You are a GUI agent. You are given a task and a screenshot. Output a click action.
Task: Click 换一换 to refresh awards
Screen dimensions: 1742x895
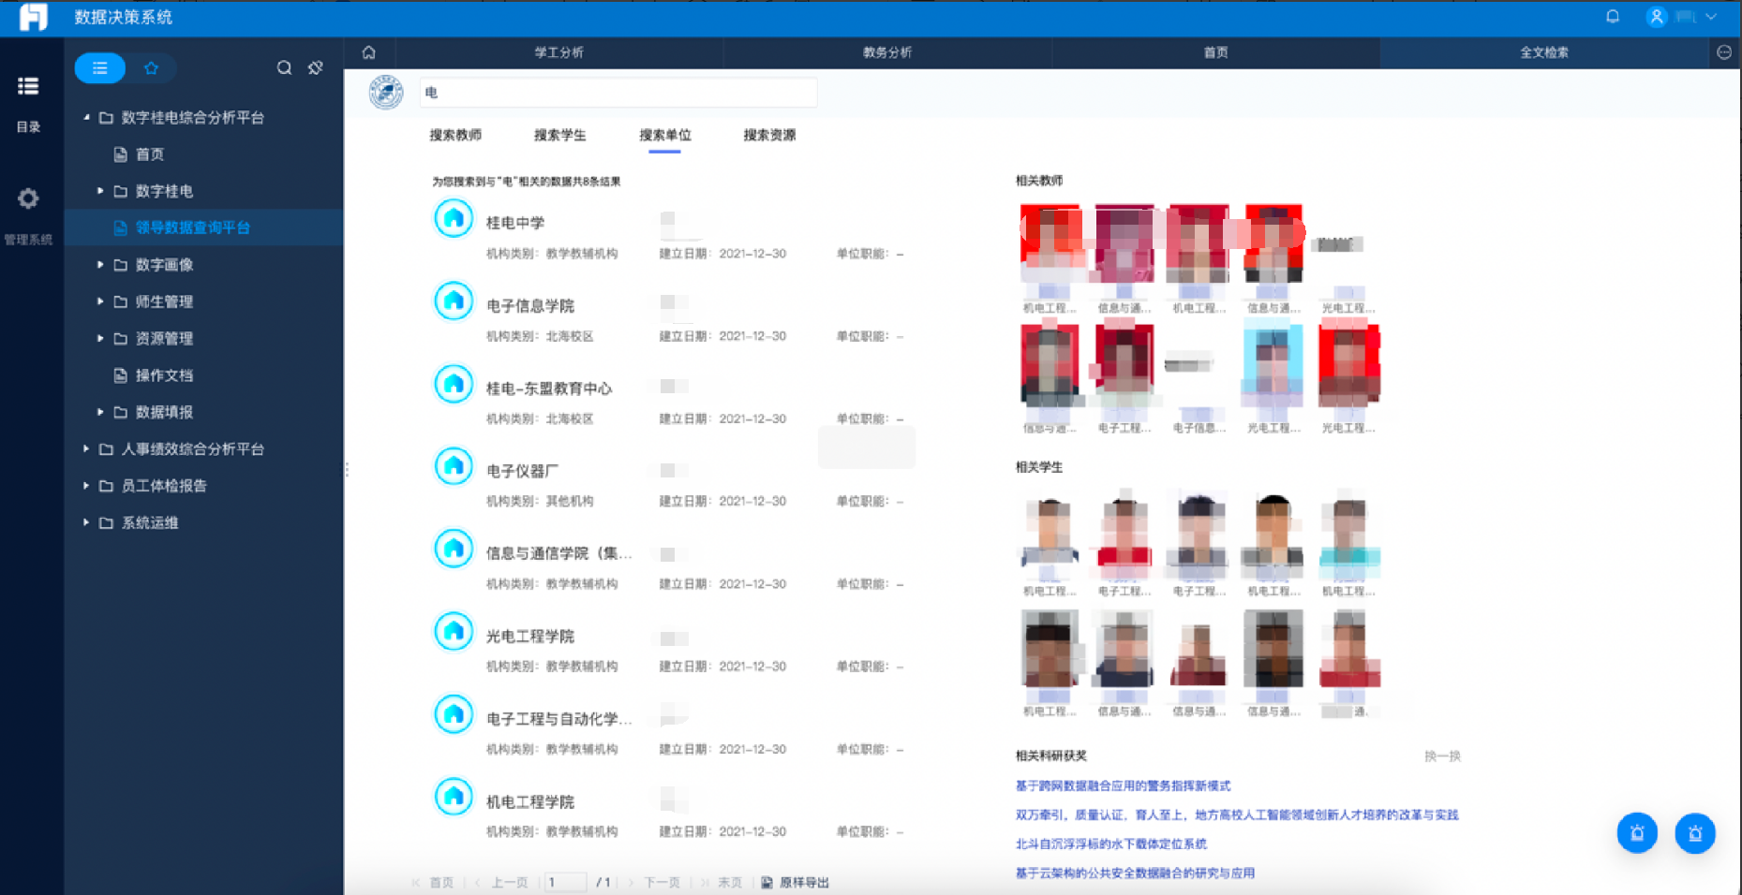[x=1442, y=756]
